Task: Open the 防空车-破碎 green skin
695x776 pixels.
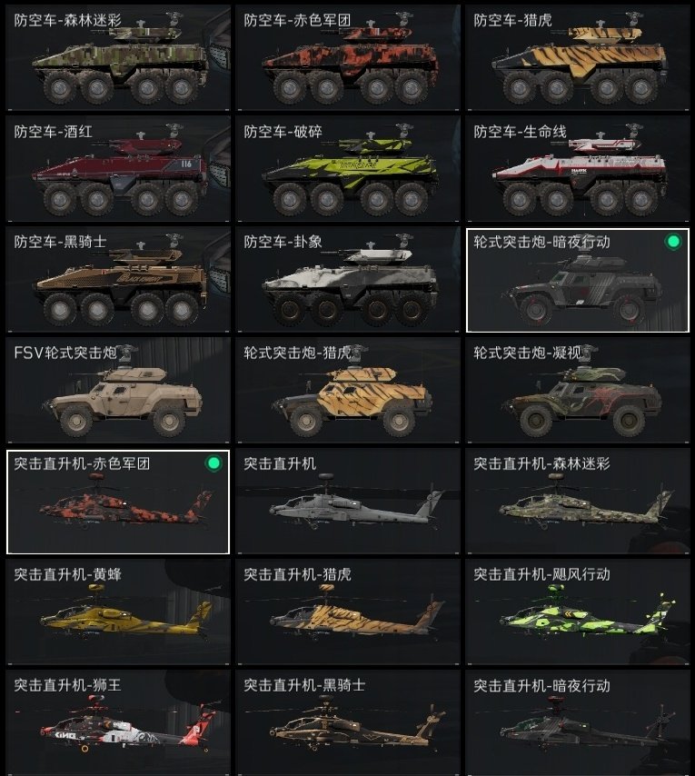Action: (348, 169)
